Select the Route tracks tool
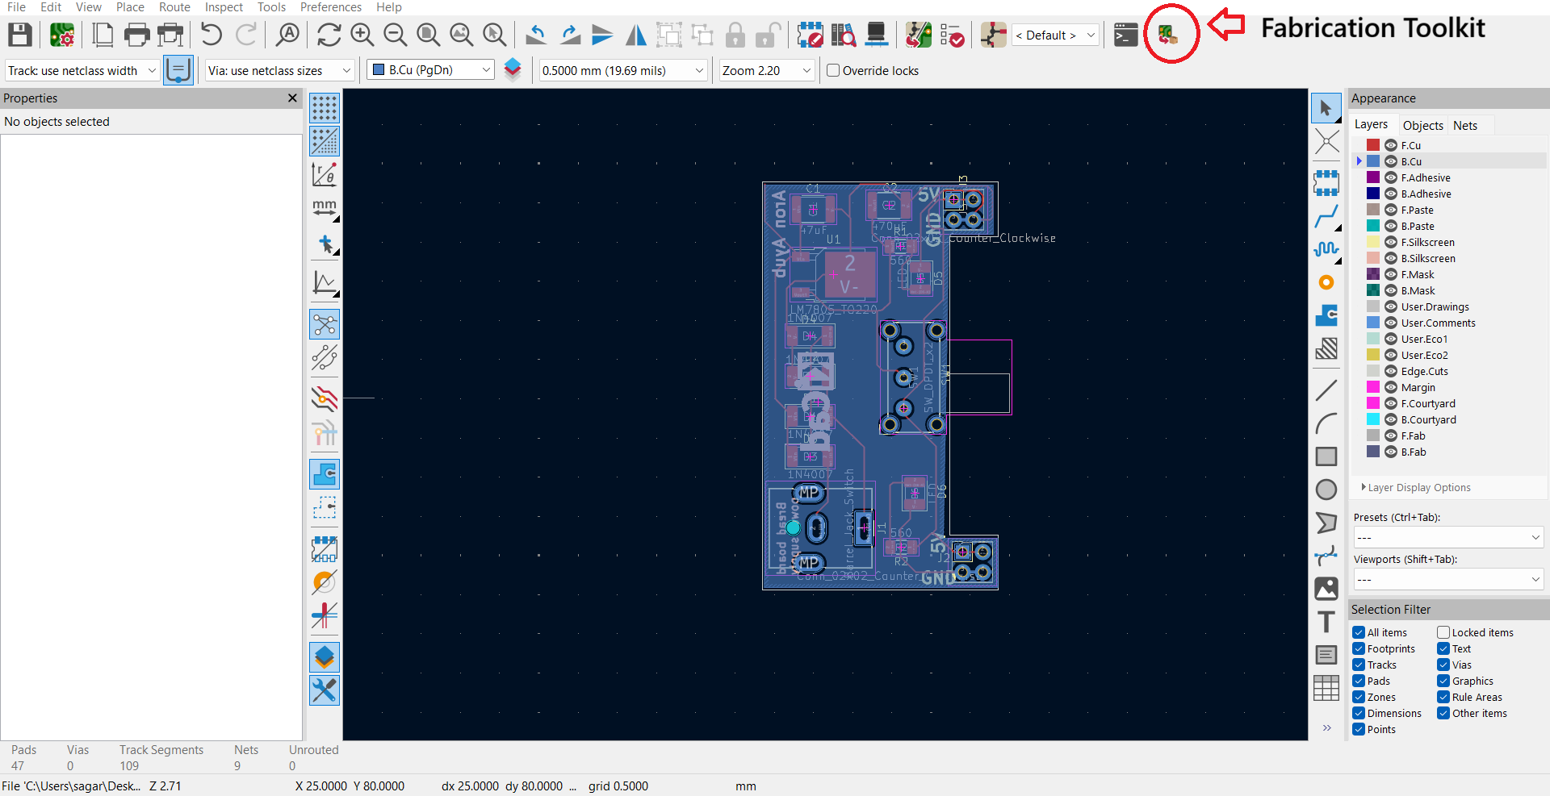The image size is (1550, 796). coord(1326,216)
